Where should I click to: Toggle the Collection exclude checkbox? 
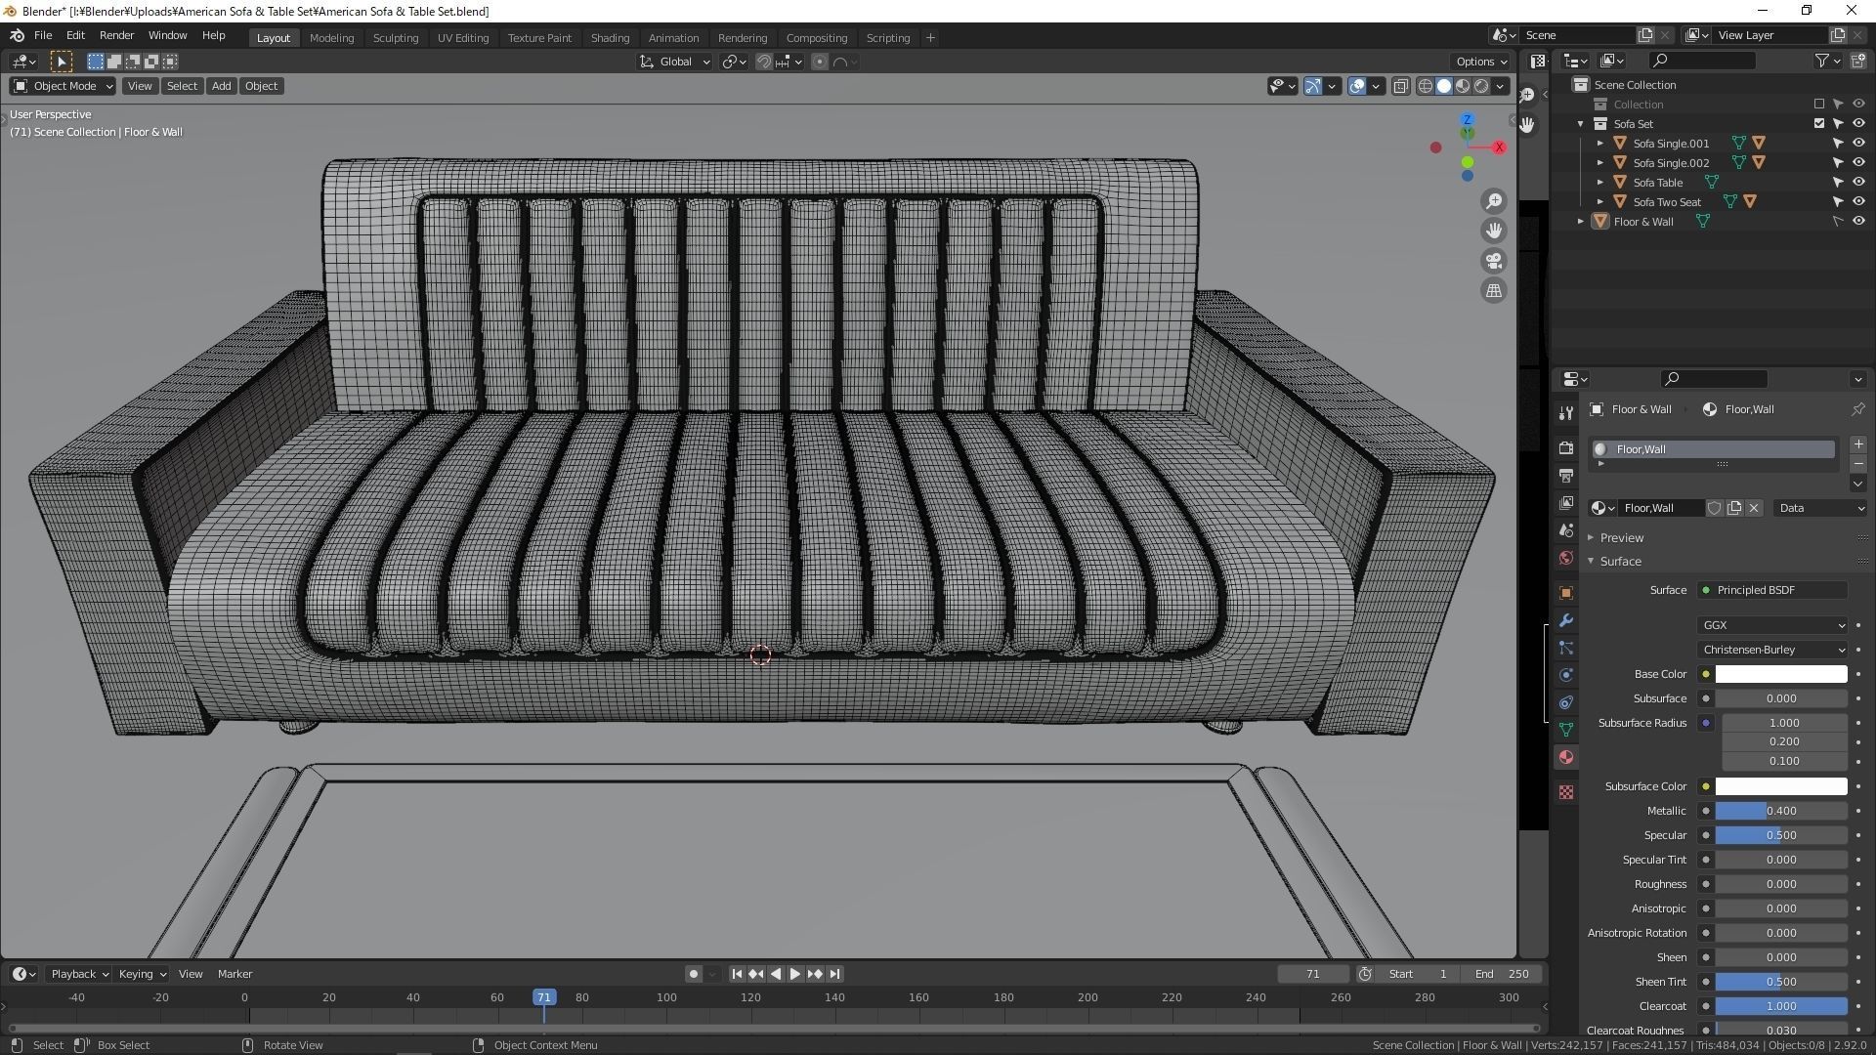[1818, 105]
